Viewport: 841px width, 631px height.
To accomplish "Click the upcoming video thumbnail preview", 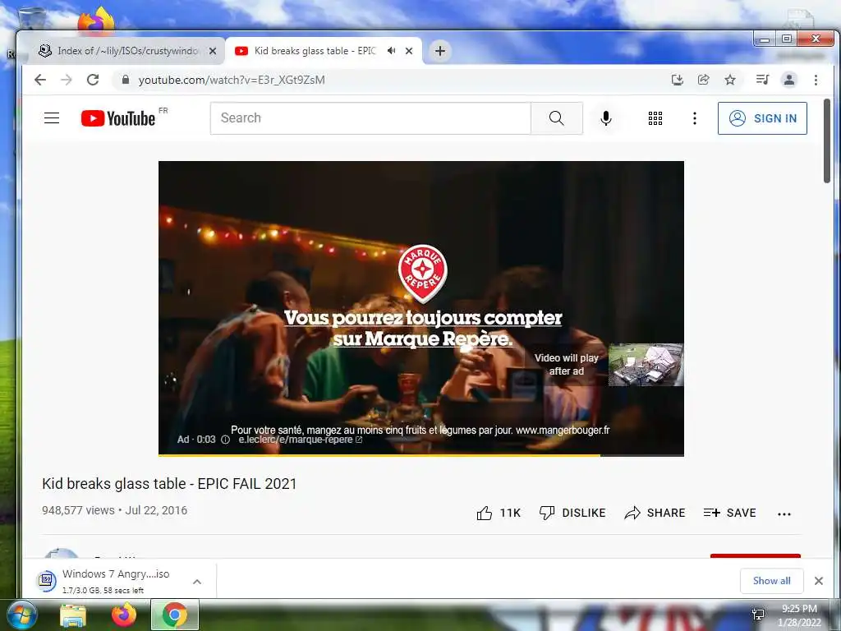I will point(646,365).
